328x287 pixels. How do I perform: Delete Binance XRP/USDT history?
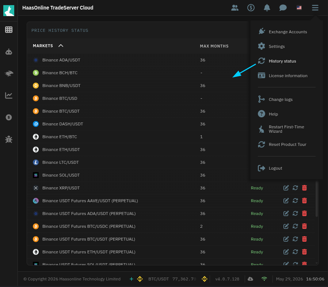pyautogui.click(x=304, y=188)
